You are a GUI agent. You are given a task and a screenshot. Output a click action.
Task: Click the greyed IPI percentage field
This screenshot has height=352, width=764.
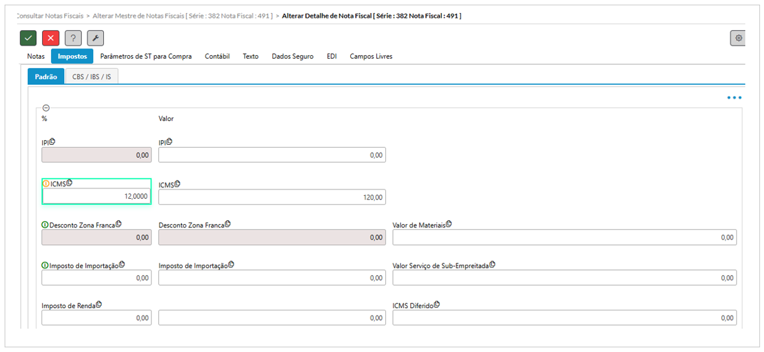point(96,155)
